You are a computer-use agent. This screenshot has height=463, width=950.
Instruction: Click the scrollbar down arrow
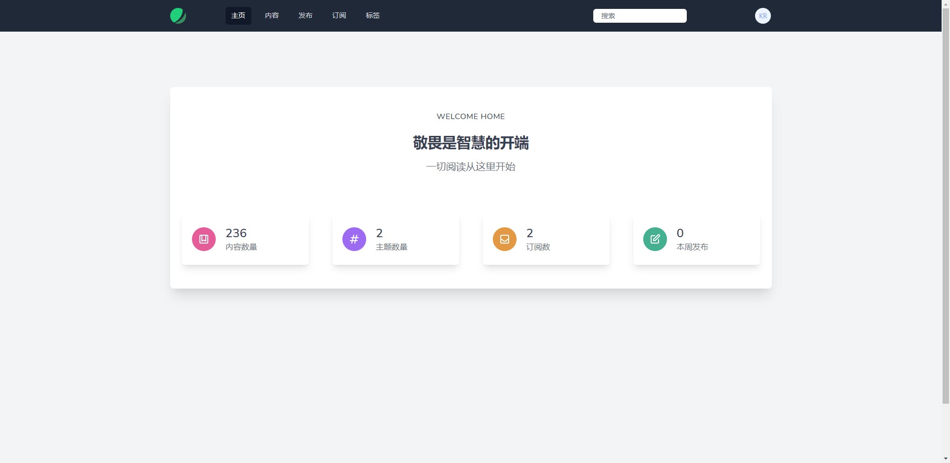946,459
